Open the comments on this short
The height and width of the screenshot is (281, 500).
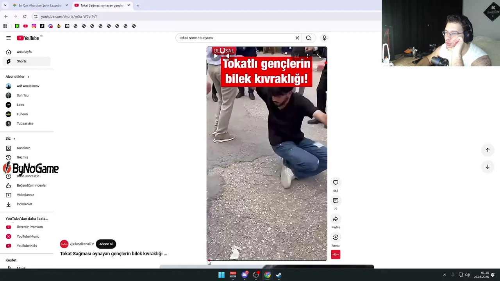coord(336,201)
